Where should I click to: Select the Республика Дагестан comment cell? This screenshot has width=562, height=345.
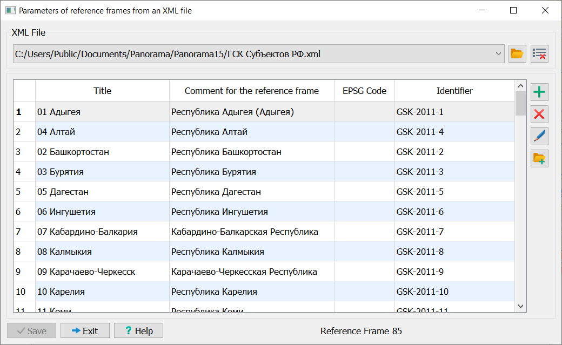click(251, 192)
